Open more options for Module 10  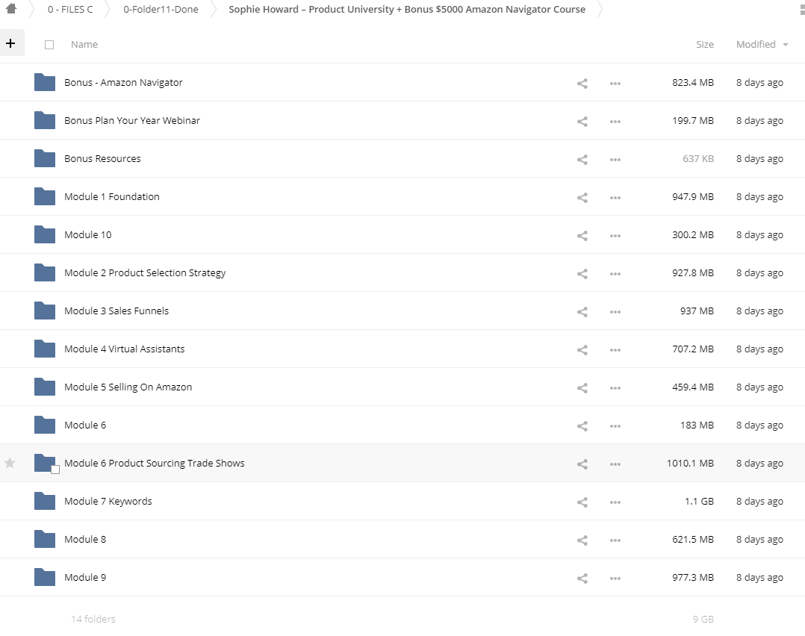click(x=615, y=235)
